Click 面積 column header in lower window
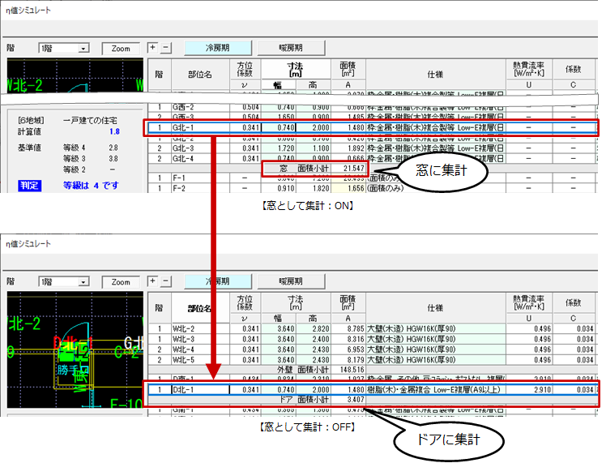Image resolution: width=602 pixels, height=463 pixels. (x=348, y=302)
